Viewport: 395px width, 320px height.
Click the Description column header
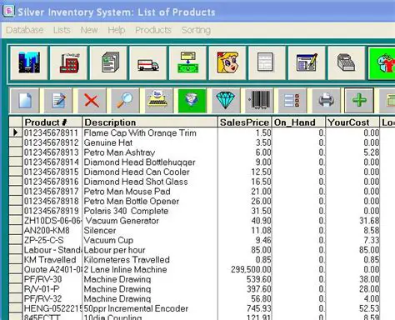click(150, 122)
